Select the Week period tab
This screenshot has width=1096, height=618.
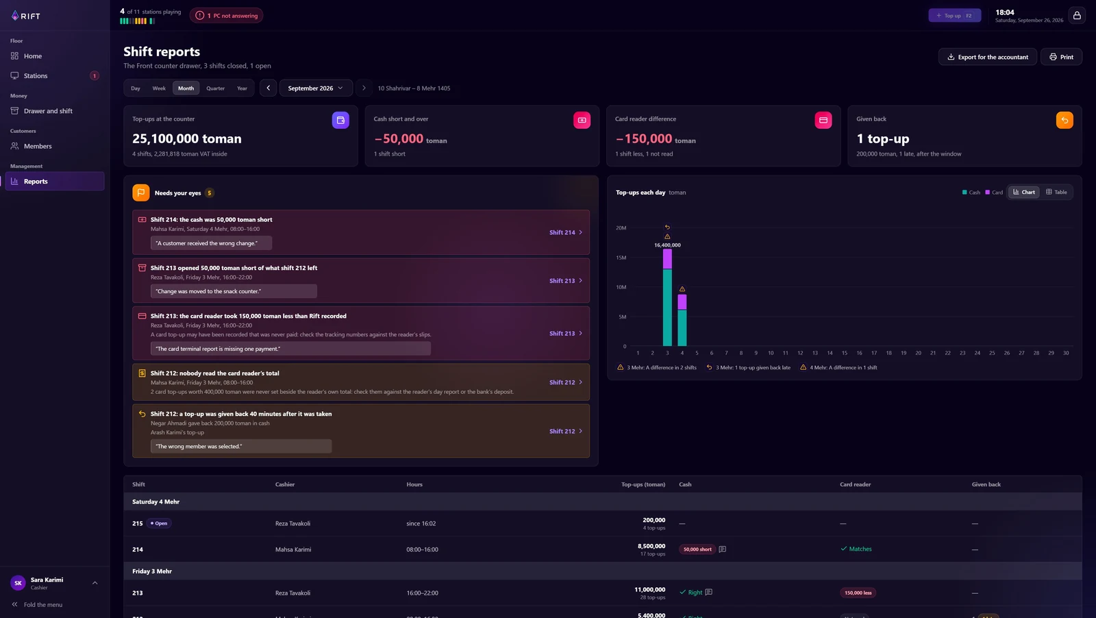click(159, 88)
